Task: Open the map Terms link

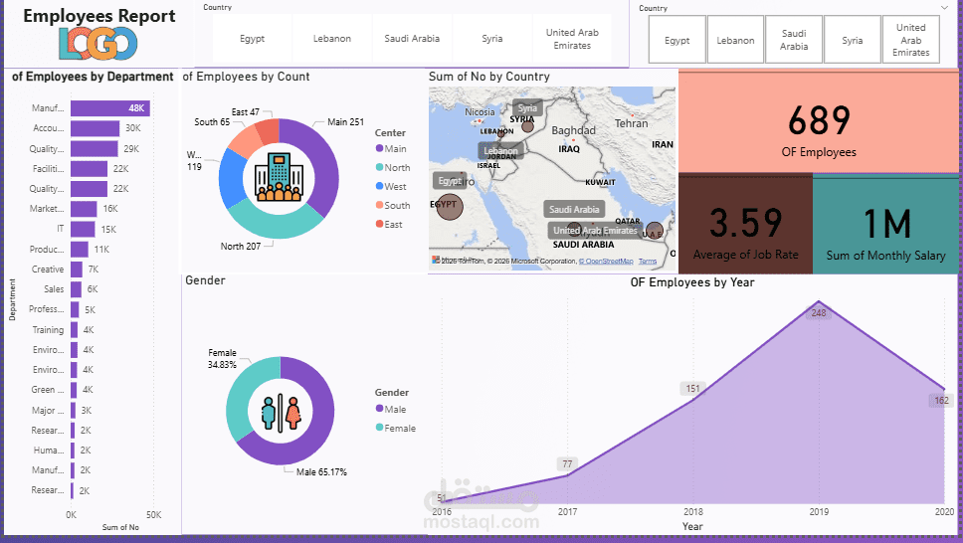Action: pyautogui.click(x=648, y=261)
